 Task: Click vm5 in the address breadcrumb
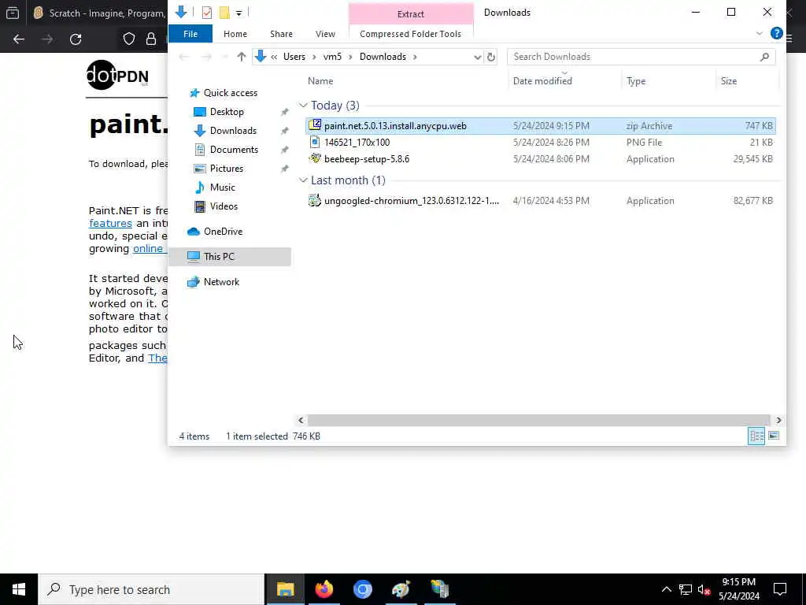(x=332, y=57)
